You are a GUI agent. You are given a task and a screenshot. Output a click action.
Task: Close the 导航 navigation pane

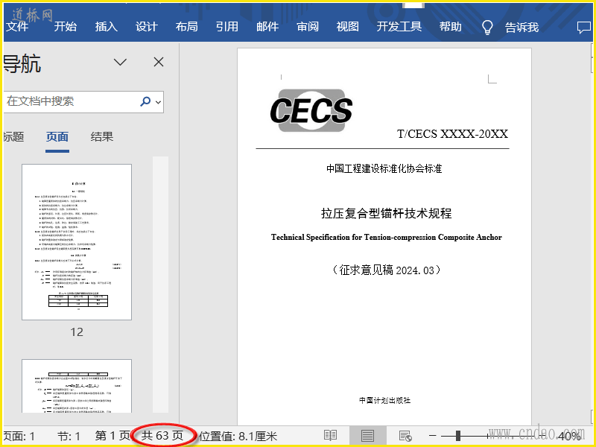(159, 62)
